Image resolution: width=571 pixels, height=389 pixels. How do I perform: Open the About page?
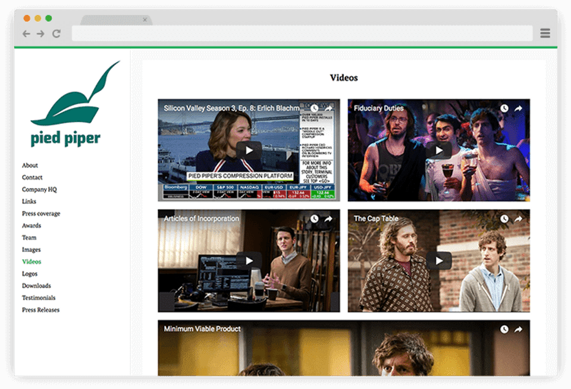tap(30, 166)
